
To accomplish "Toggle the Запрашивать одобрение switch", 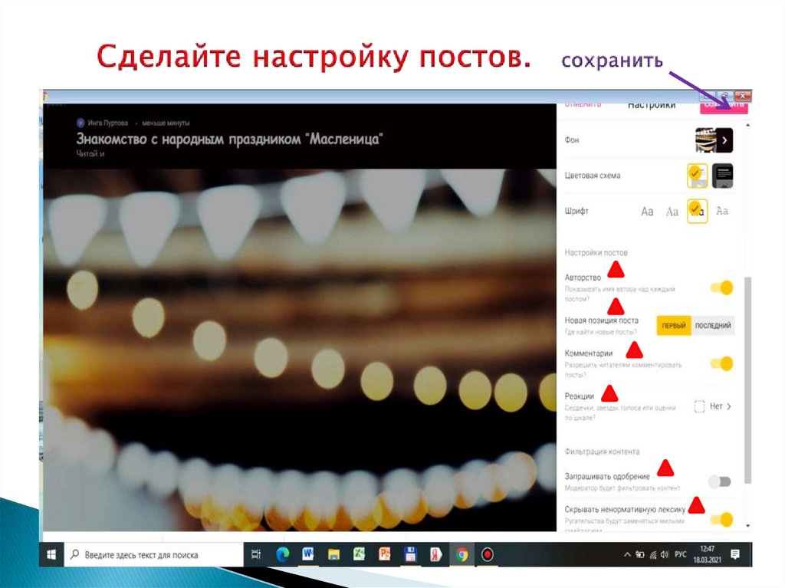I will click(x=720, y=481).
